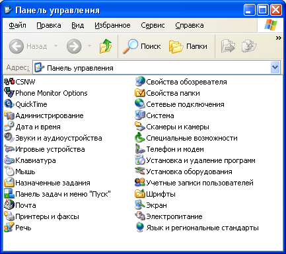Select Язык и региональные стандарты globe icon

pos(140,228)
